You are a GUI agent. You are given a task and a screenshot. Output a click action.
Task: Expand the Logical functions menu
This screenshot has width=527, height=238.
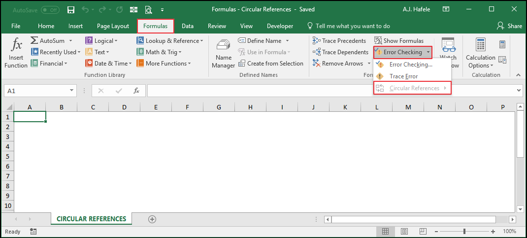(x=101, y=41)
